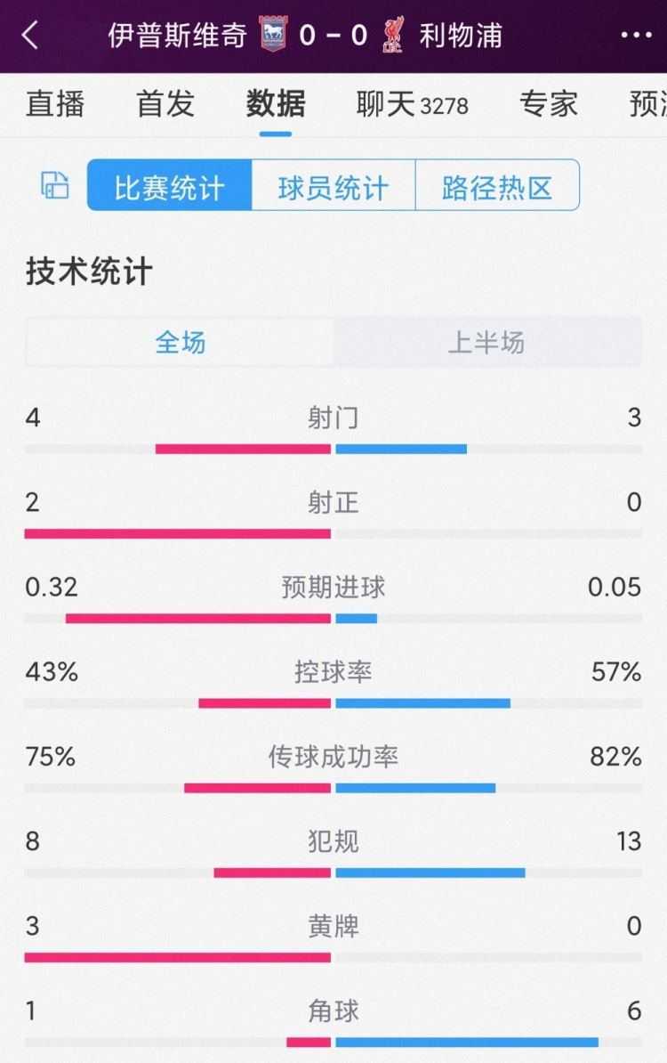The image size is (667, 1063).
Task: Open the 专家 tab
Action: click(549, 104)
